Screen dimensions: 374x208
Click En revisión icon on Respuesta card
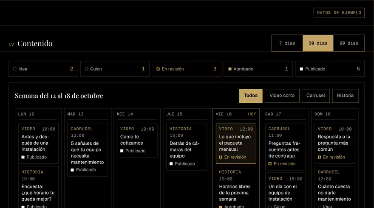[x=319, y=157]
